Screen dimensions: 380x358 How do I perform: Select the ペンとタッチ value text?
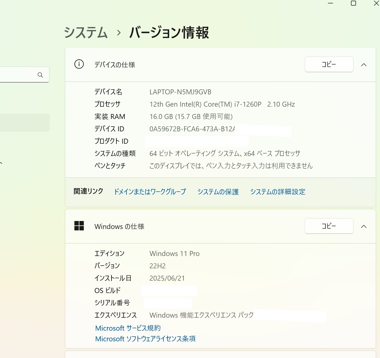[x=231, y=166]
